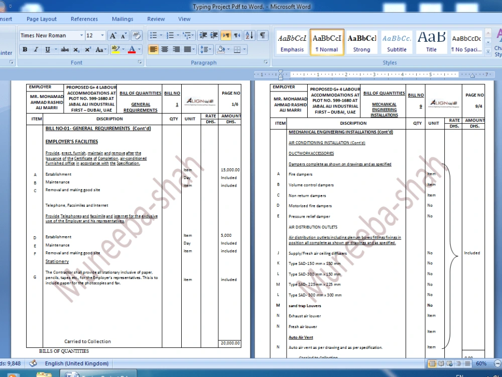Open the font size dropdown
Viewport: 502px width, 377px height.
point(101,35)
